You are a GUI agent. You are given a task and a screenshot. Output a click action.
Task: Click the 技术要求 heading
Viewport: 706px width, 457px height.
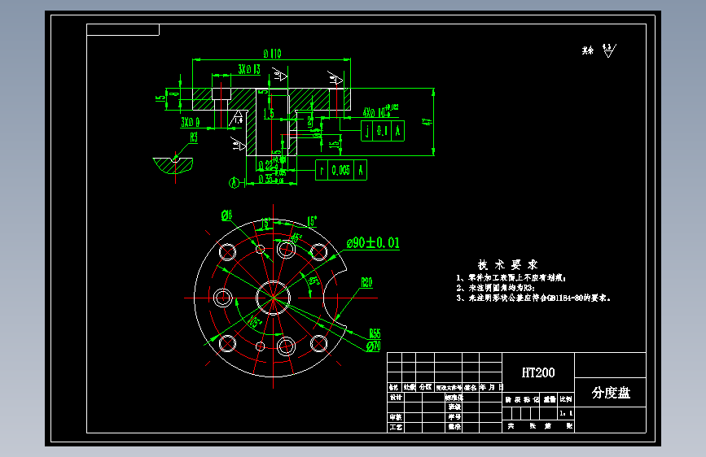tap(507, 264)
